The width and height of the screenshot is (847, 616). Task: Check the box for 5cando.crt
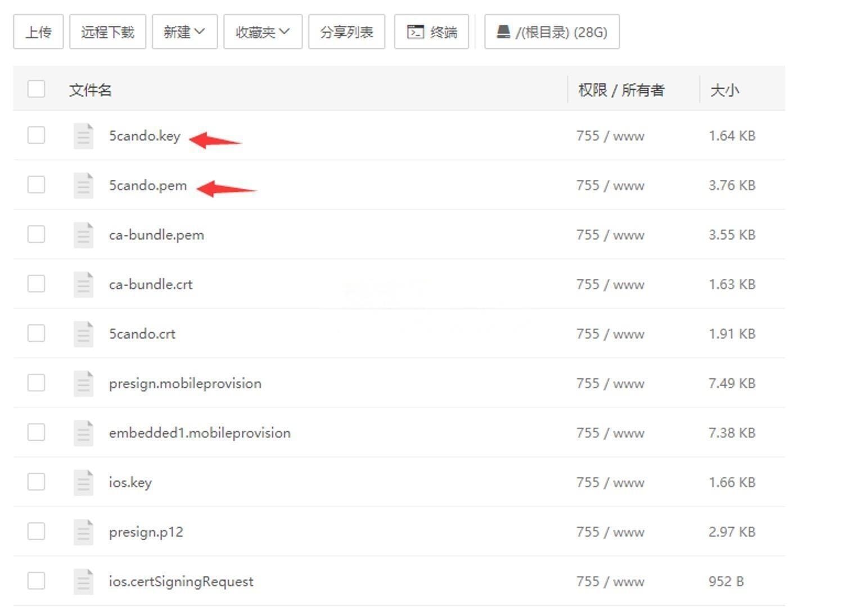36,333
